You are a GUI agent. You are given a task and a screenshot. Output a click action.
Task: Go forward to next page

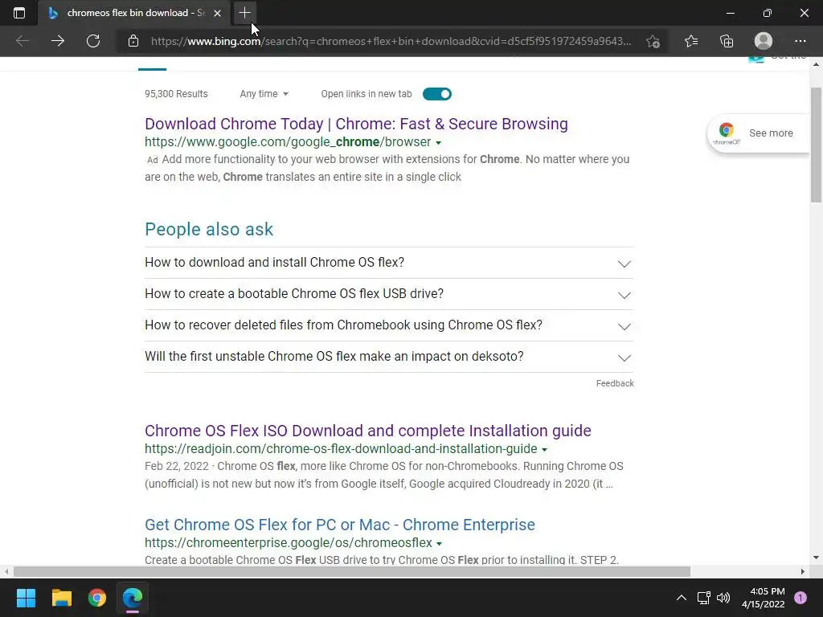point(58,41)
